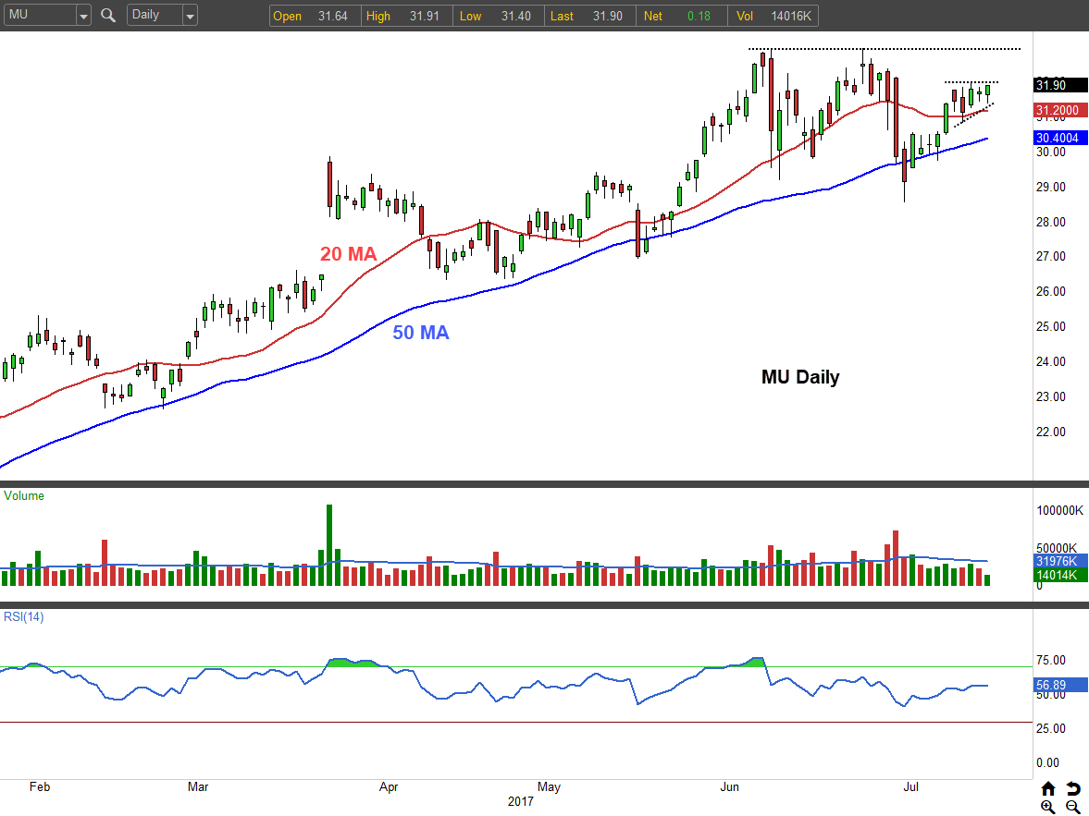Open the MU symbol dropdown arrow

[x=83, y=16]
